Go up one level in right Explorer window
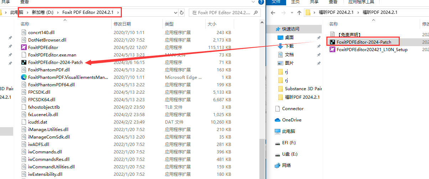Viewport: 429px width, 179px height. pos(299,12)
